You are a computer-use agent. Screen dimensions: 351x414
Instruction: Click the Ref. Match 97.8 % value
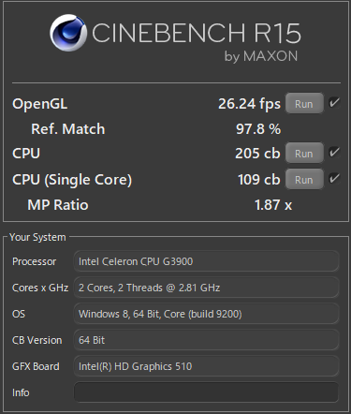coord(258,129)
